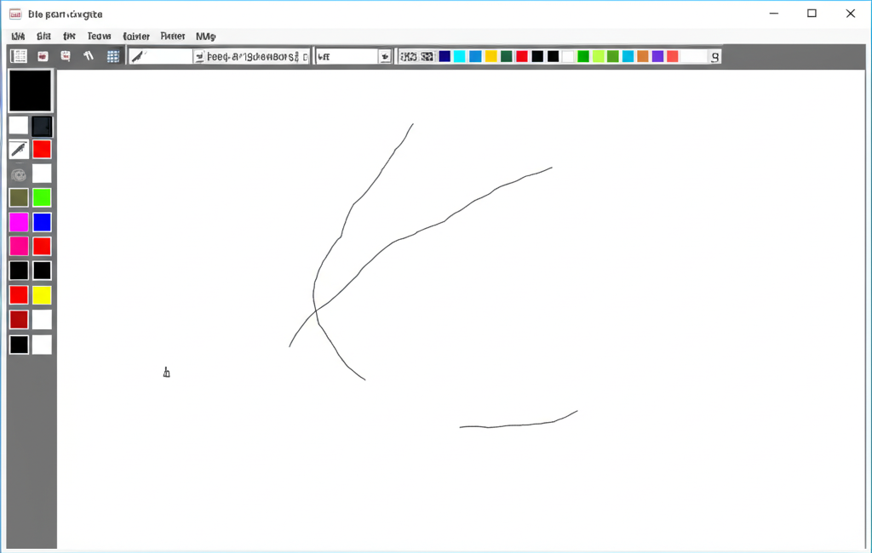Viewport: 872px width, 553px height.
Task: Select the olive swatch in left panel
Action: tap(19, 198)
